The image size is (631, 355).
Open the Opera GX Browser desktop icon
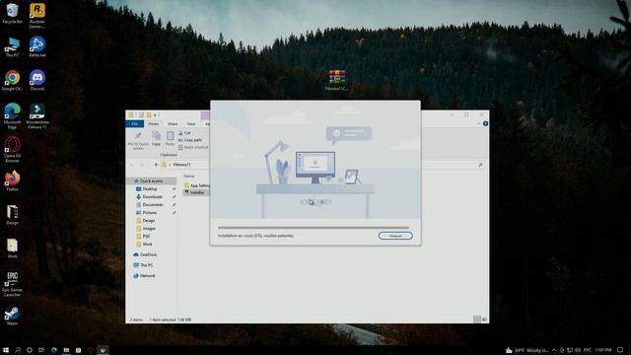point(12,150)
